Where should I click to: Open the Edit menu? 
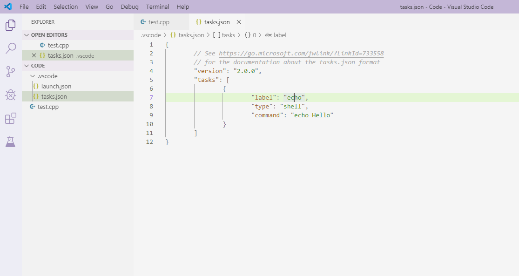tap(41, 7)
